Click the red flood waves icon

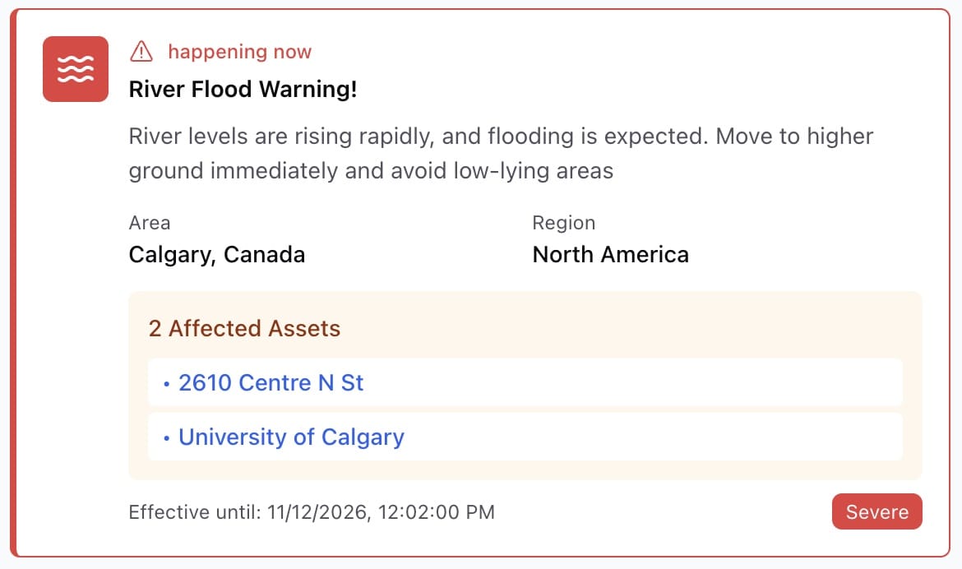pos(76,69)
